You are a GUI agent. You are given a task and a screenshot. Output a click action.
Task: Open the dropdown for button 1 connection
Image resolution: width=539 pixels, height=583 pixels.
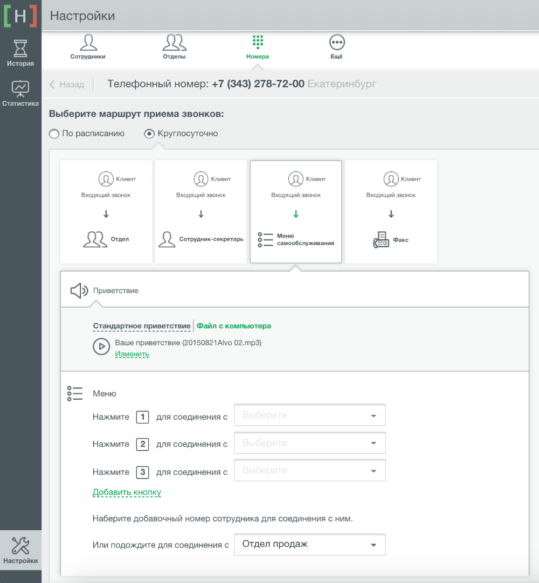pyautogui.click(x=310, y=415)
